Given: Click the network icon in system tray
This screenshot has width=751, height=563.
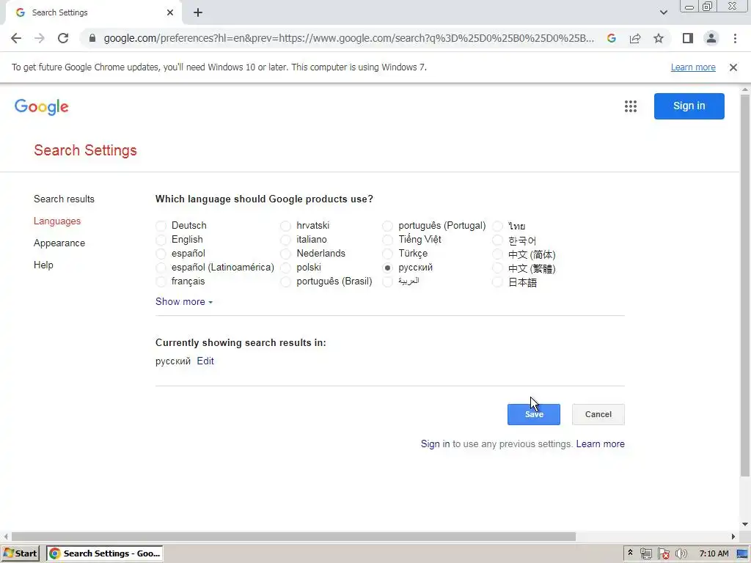Looking at the screenshot, I should click(645, 553).
